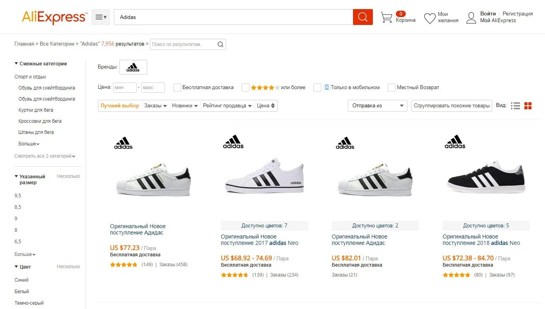Viewport: 545px width, 309px height.
Task: Click the orange search magnifier button
Action: tap(363, 17)
